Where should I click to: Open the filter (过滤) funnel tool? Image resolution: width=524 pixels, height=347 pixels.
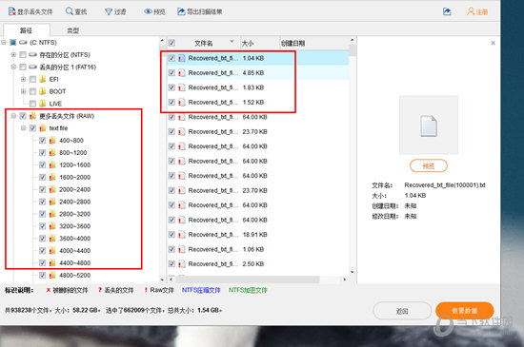coord(109,11)
